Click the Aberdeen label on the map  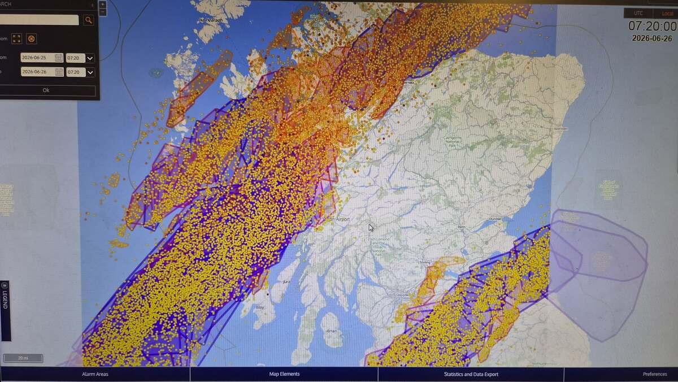[560, 128]
